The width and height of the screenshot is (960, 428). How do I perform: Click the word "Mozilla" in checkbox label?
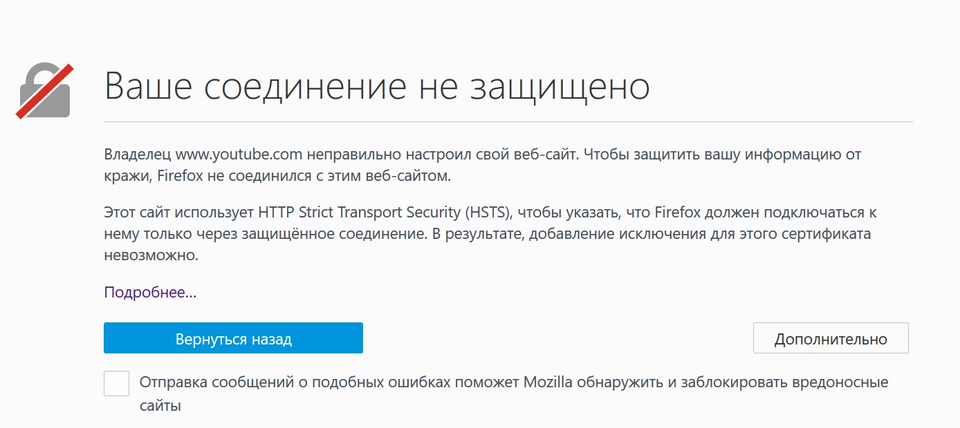pos(548,382)
